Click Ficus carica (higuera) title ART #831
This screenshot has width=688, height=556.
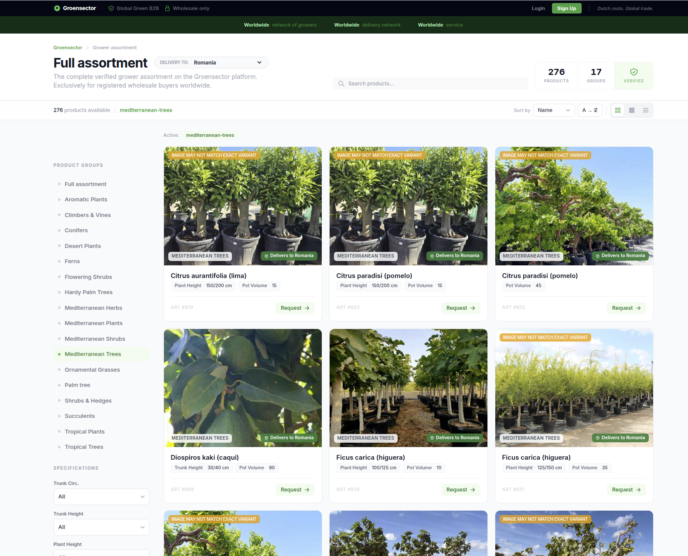coord(536,458)
